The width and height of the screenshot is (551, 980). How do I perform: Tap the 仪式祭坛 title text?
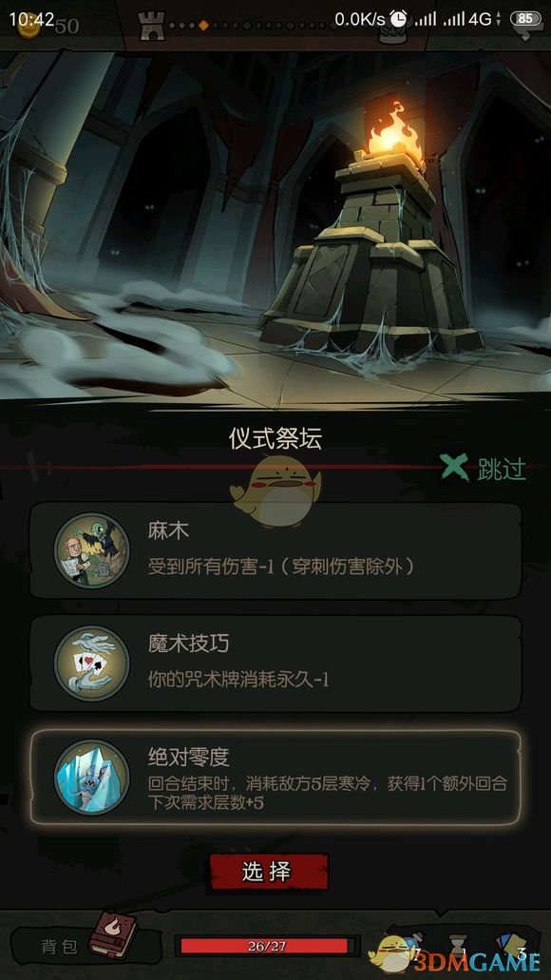point(275,439)
